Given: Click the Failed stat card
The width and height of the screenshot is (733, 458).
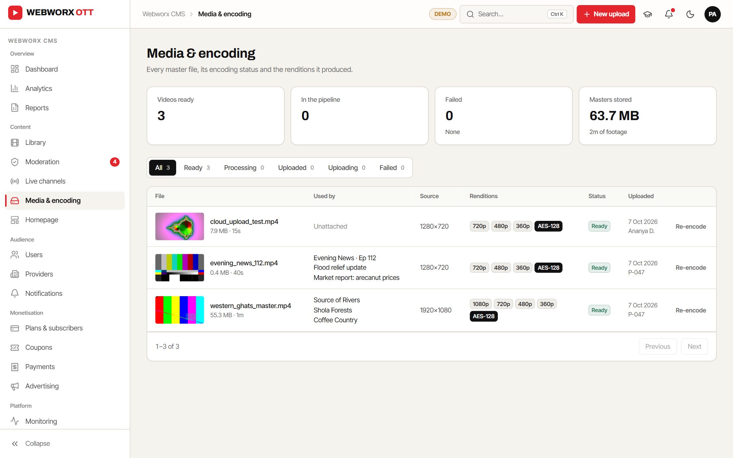Looking at the screenshot, I should pyautogui.click(x=504, y=116).
